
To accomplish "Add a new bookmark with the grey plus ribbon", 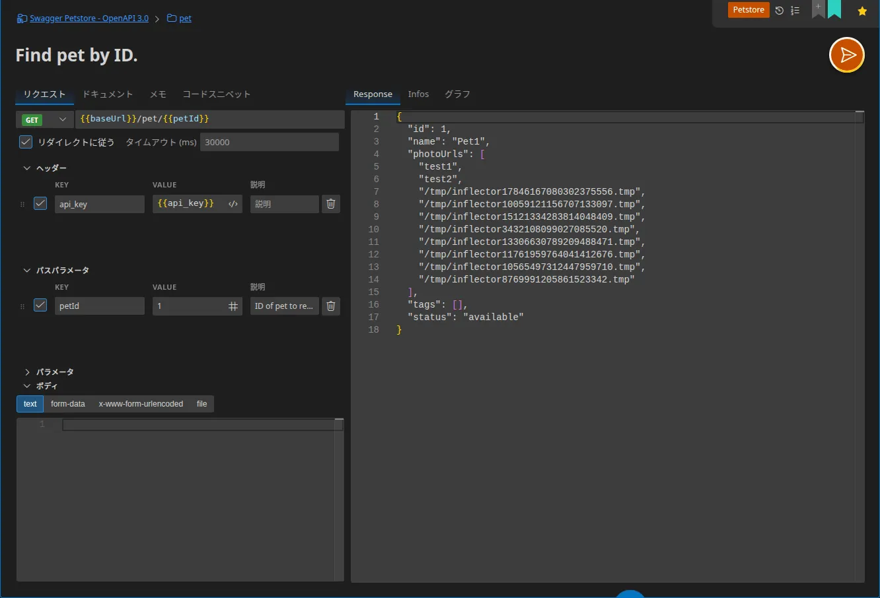I will point(818,9).
